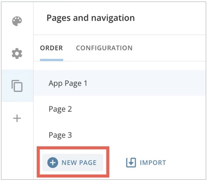
Task: Switch to the ORDER tab
Action: [52, 48]
